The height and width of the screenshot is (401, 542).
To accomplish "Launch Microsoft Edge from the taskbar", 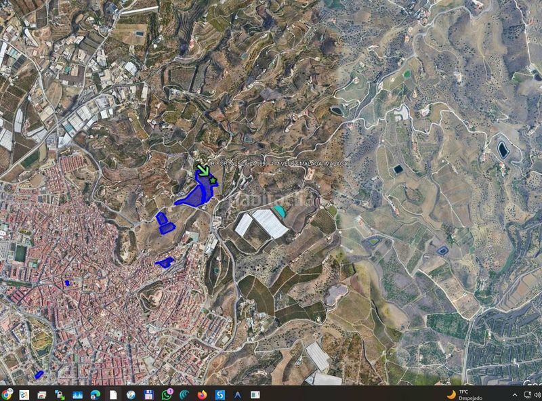I will (95, 394).
